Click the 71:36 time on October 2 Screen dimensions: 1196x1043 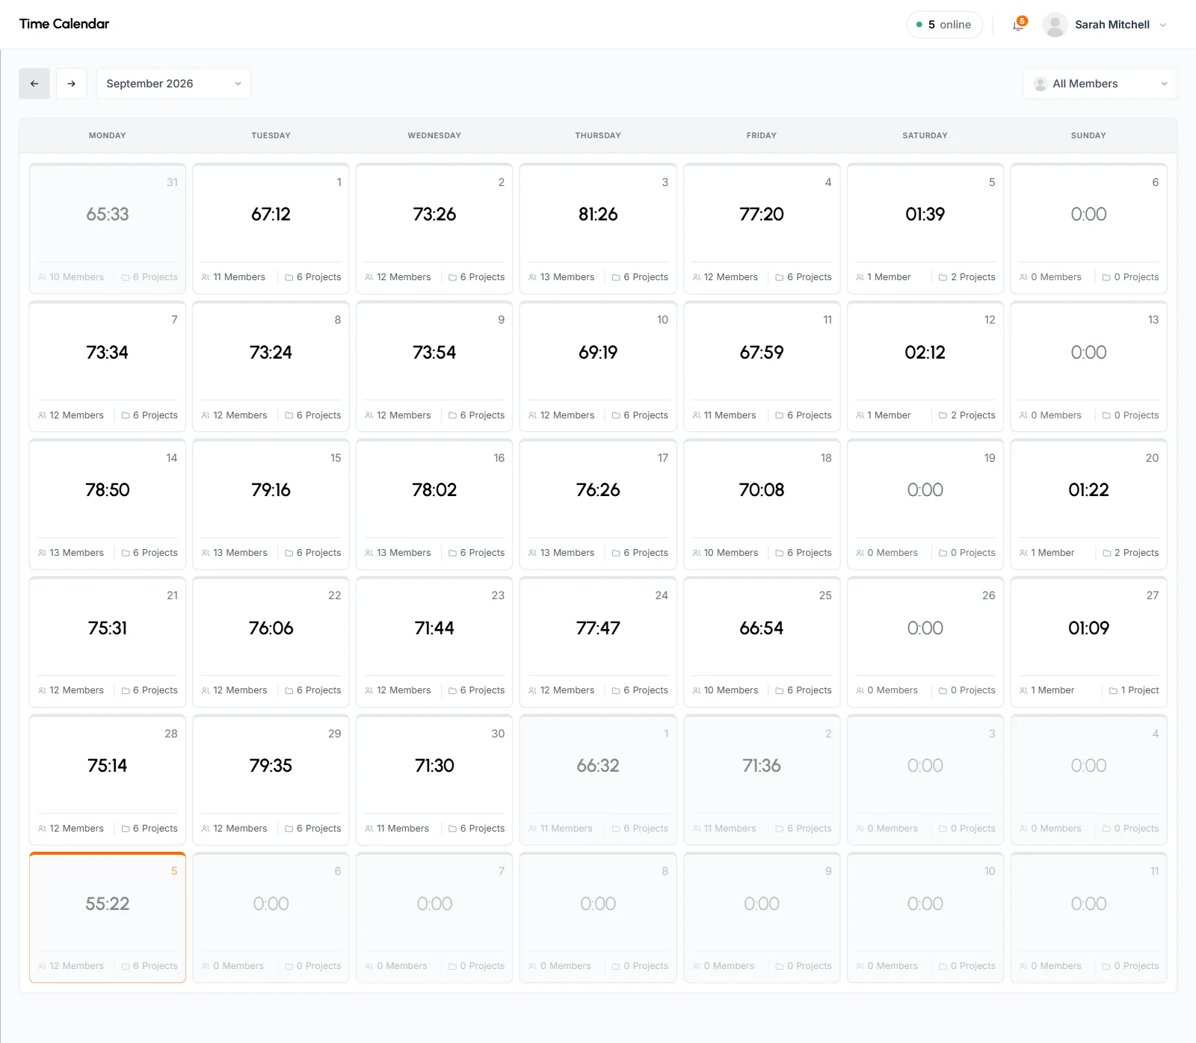click(x=762, y=766)
